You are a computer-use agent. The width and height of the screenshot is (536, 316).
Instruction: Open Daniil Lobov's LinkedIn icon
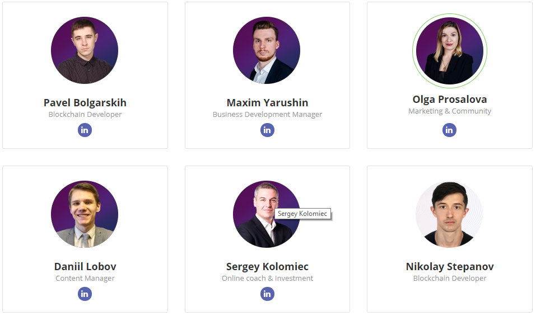tap(85, 294)
